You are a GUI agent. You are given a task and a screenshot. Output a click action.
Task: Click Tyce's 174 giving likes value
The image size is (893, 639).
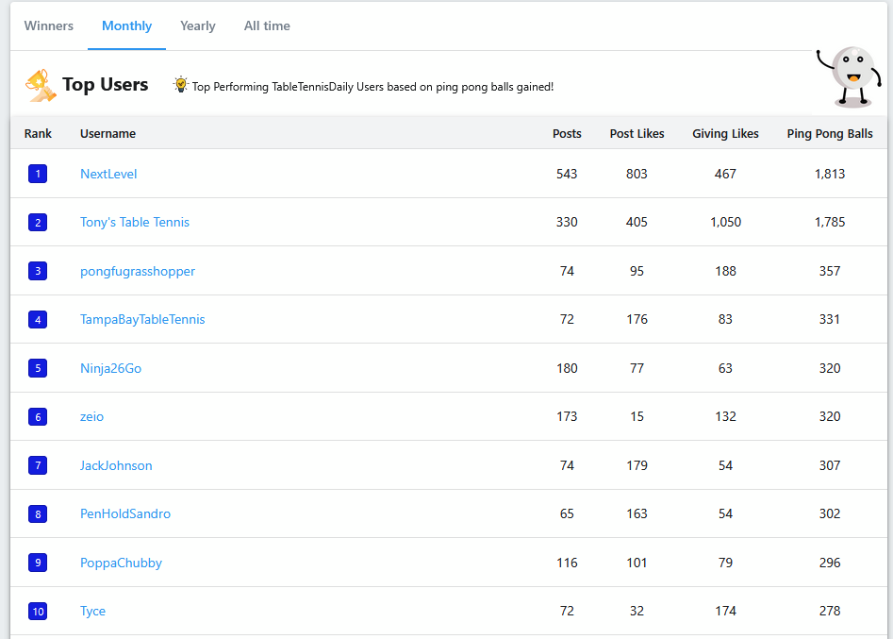click(725, 611)
